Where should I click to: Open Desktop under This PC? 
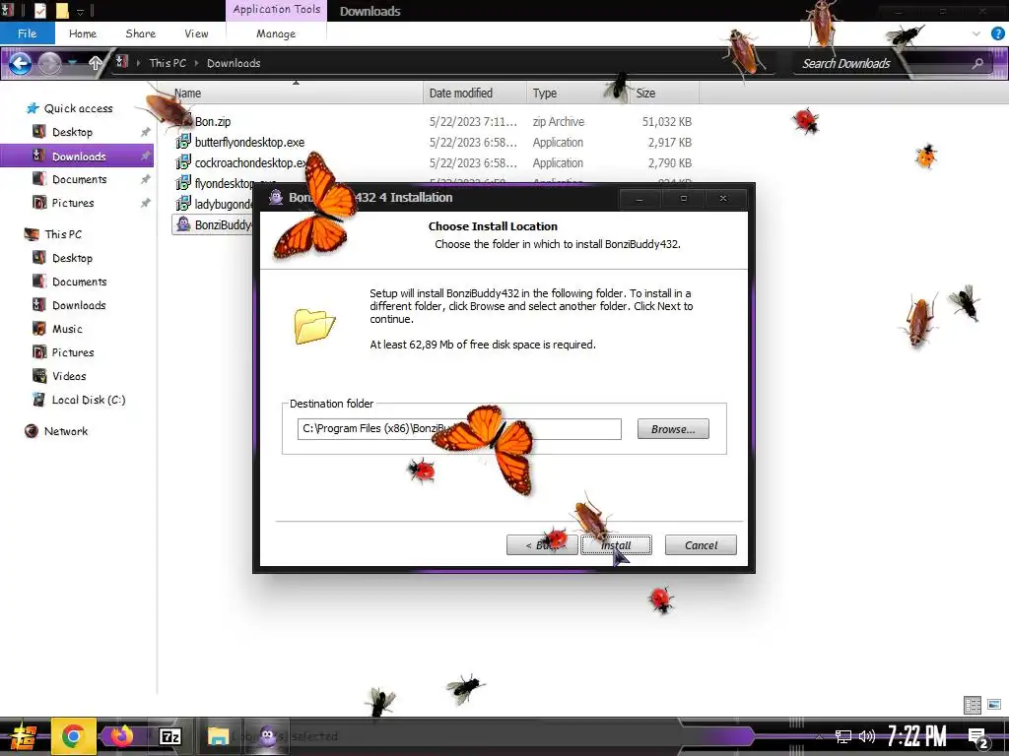click(72, 258)
